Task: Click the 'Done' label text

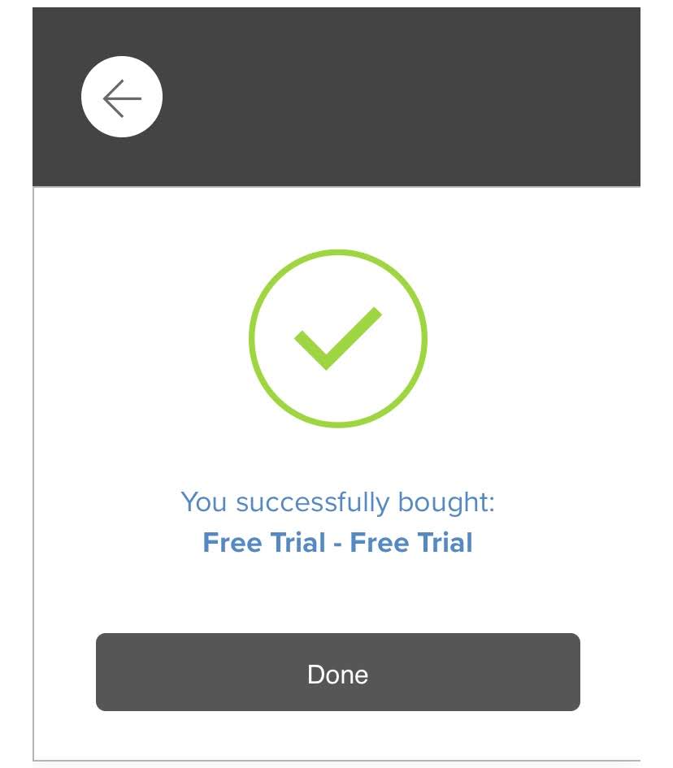Action: [x=338, y=675]
